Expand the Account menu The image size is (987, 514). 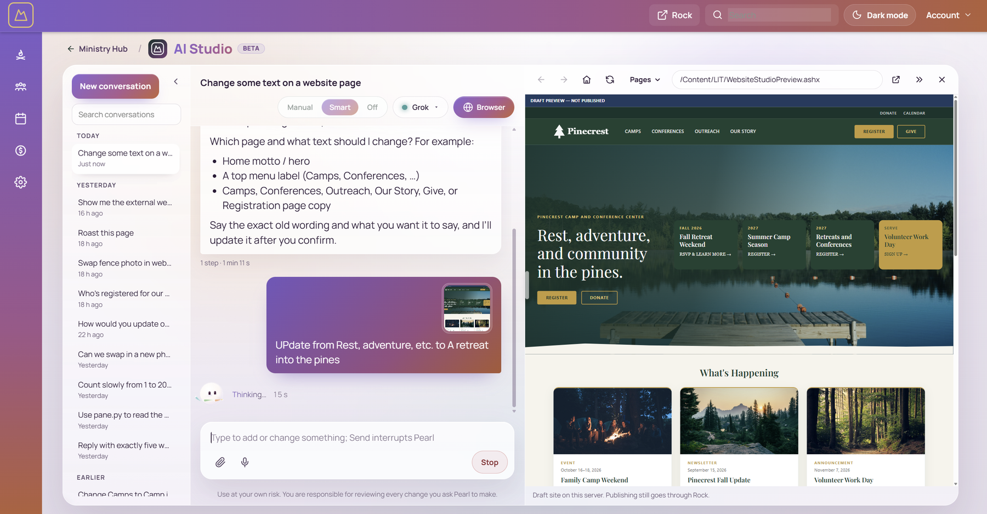(949, 15)
